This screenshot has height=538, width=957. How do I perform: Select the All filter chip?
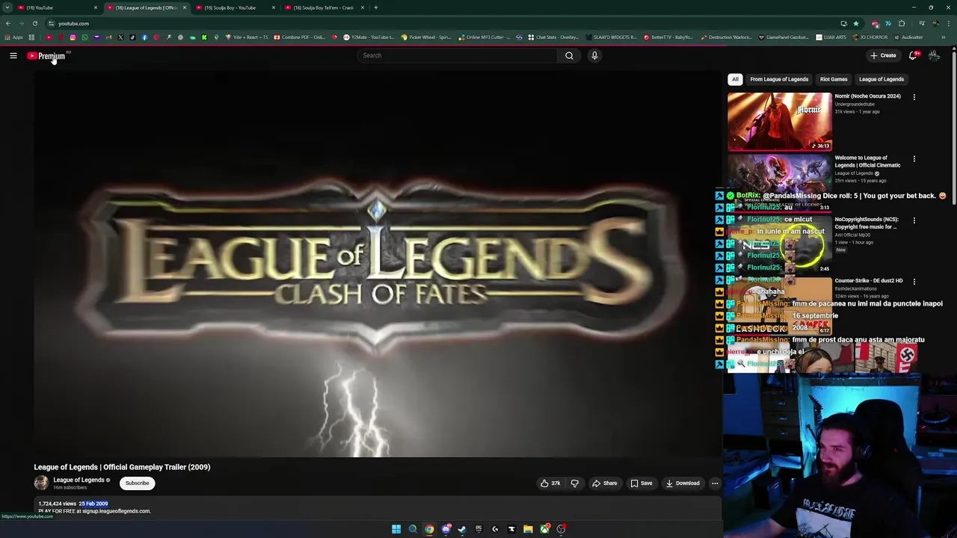click(735, 79)
